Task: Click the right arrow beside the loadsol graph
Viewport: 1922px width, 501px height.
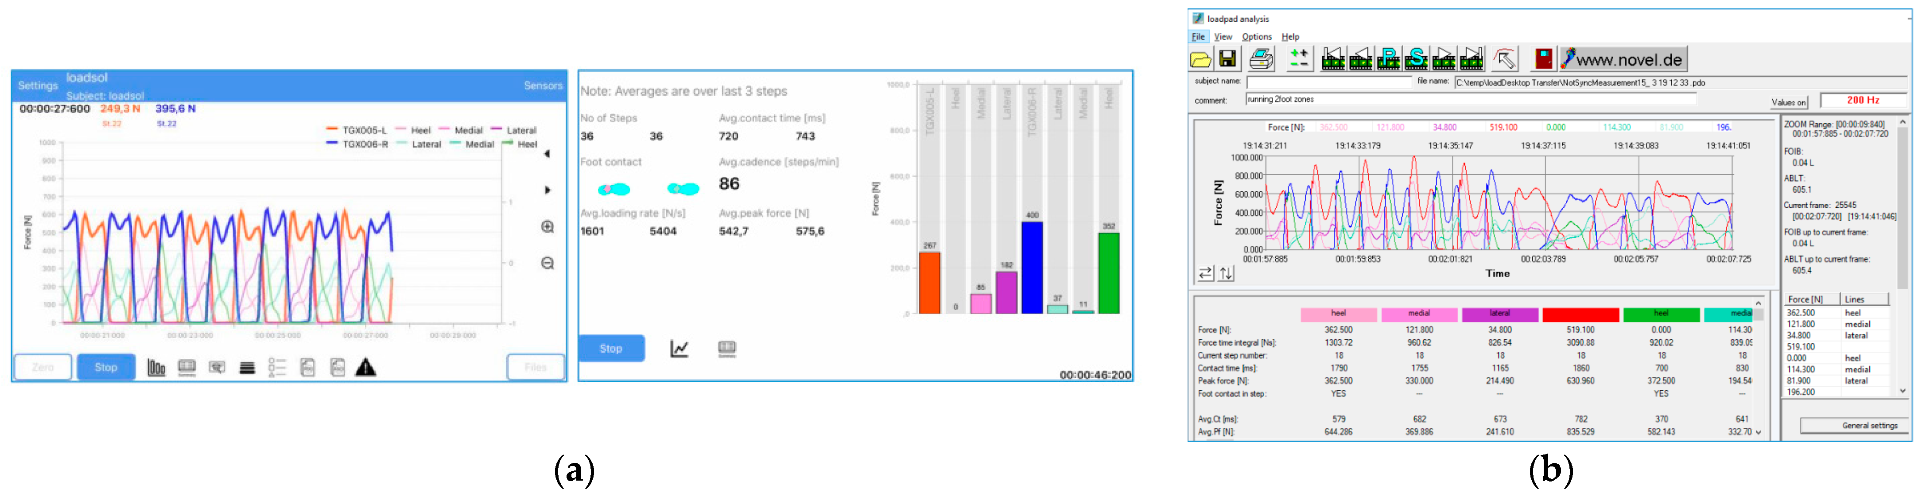Action: click(547, 190)
